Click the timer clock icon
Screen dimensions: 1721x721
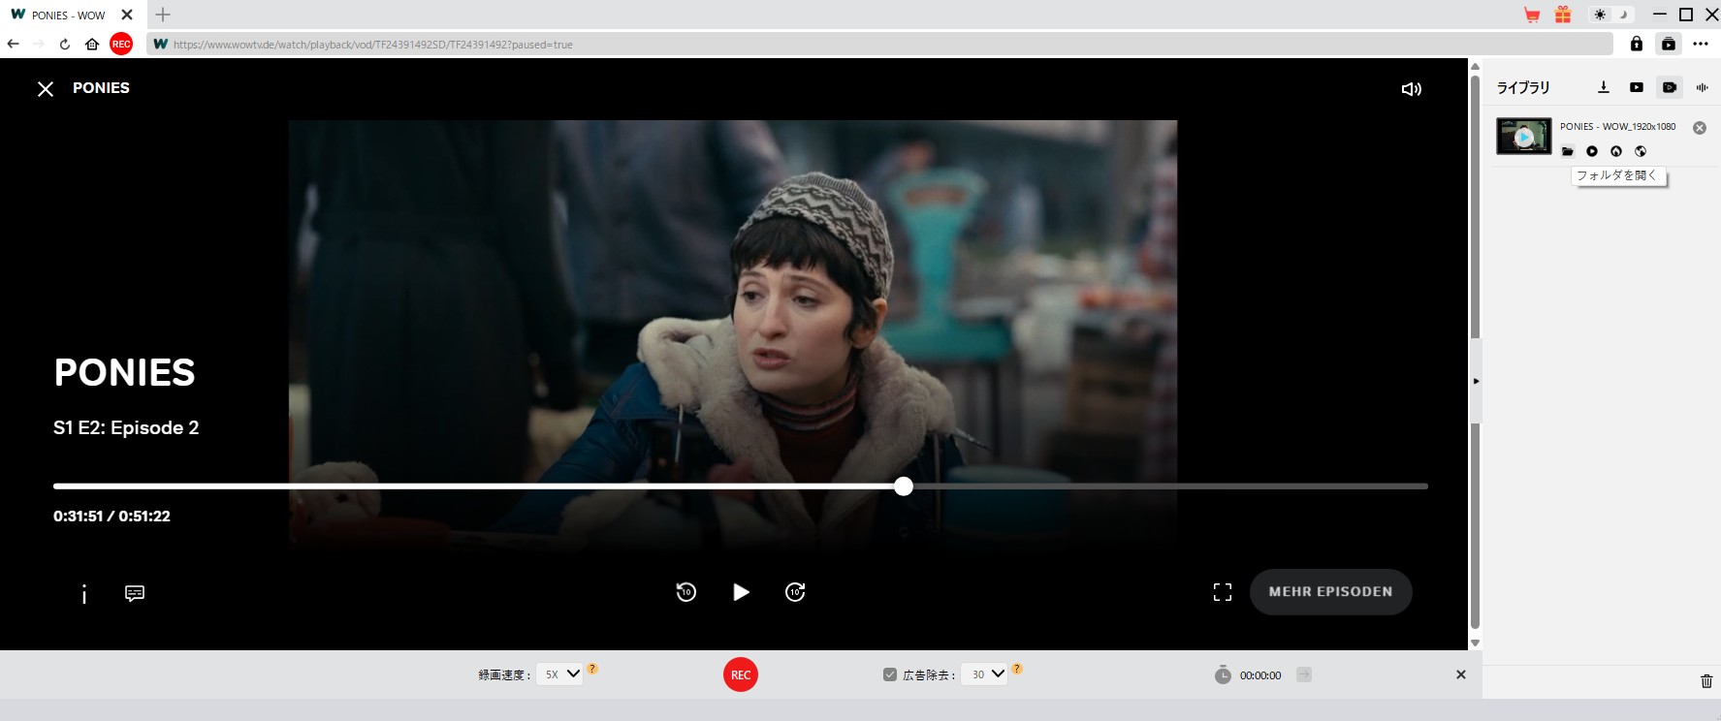pos(1223,674)
